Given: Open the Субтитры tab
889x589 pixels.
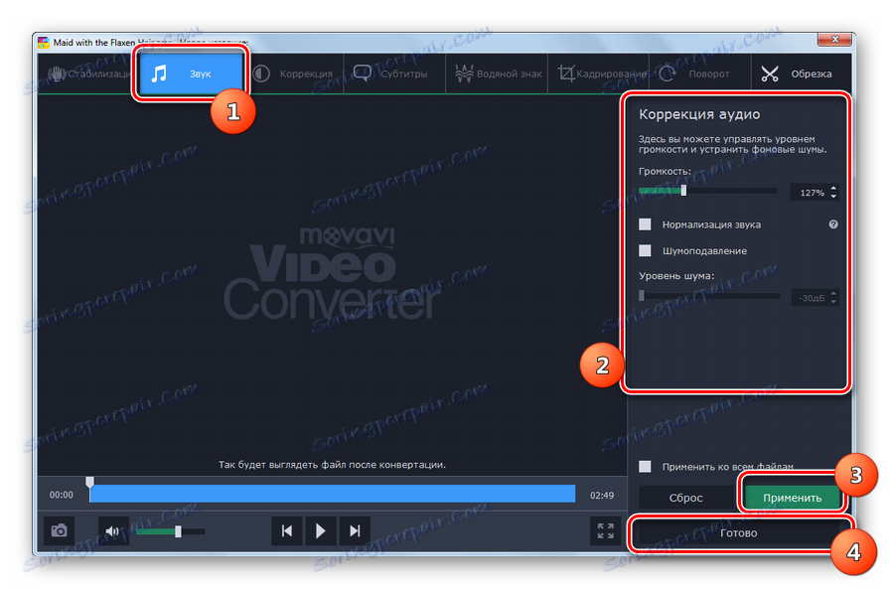Looking at the screenshot, I should [394, 74].
